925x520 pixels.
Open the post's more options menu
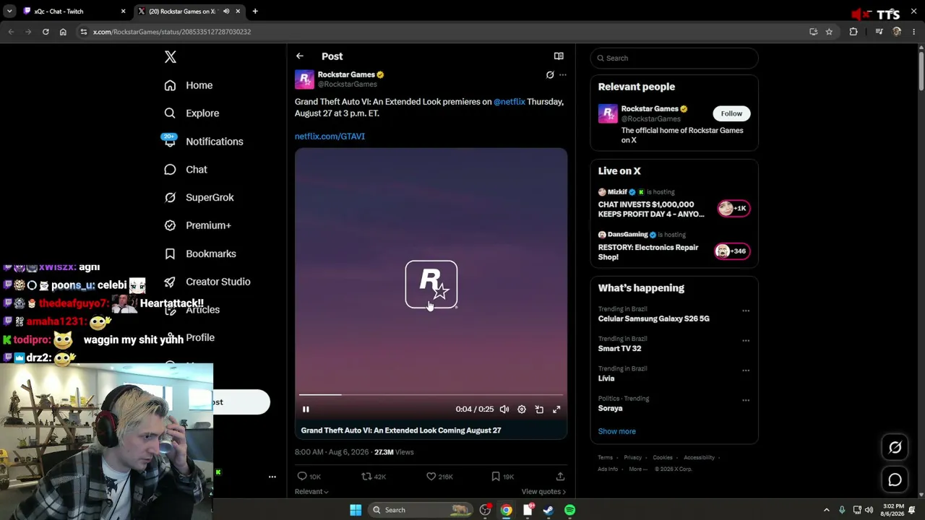click(563, 75)
